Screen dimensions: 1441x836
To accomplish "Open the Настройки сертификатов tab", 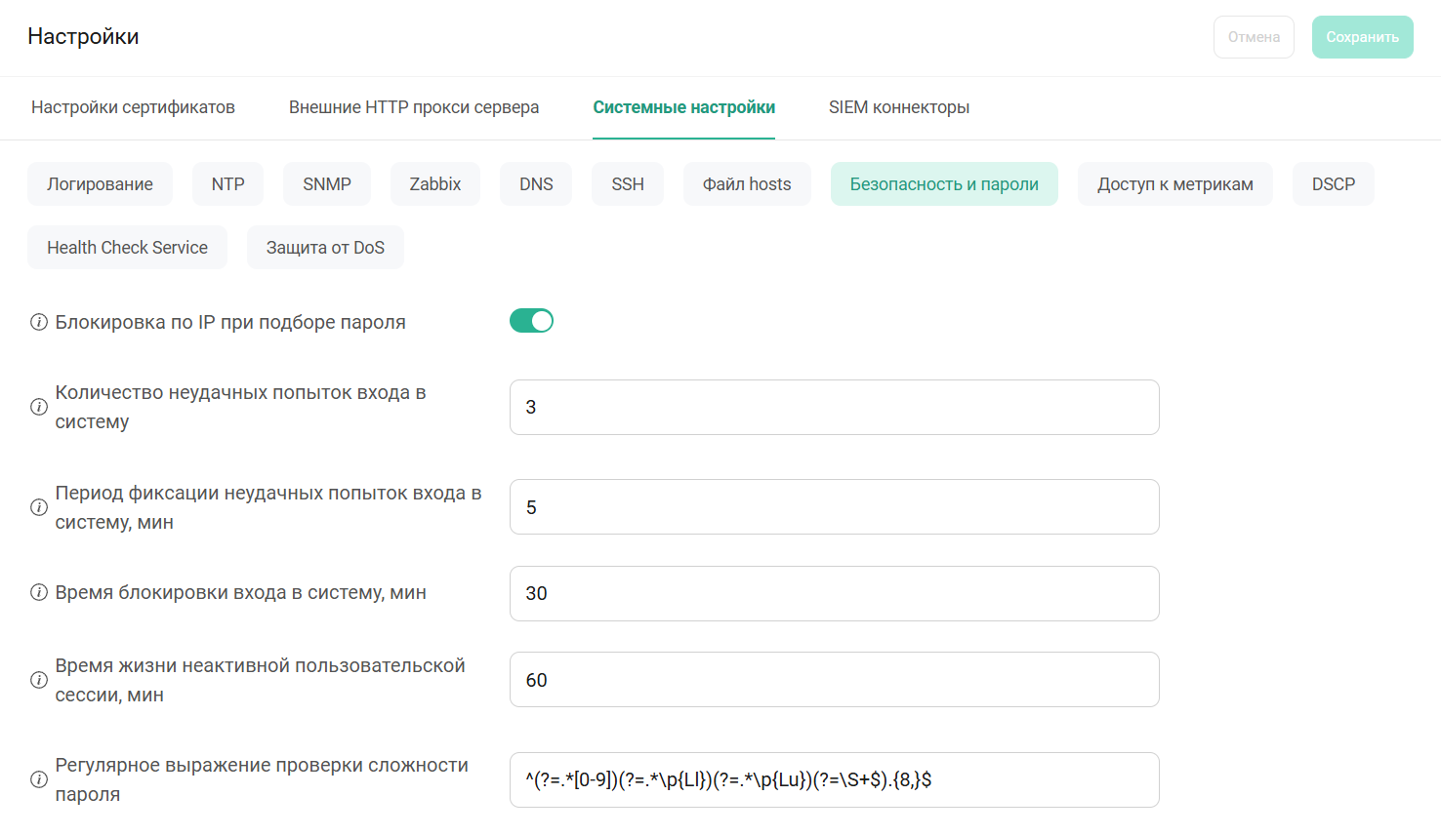I will (x=133, y=107).
